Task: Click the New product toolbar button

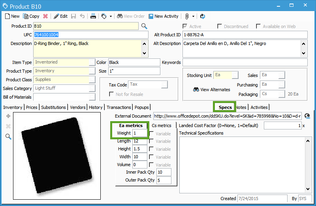Action: point(12,16)
